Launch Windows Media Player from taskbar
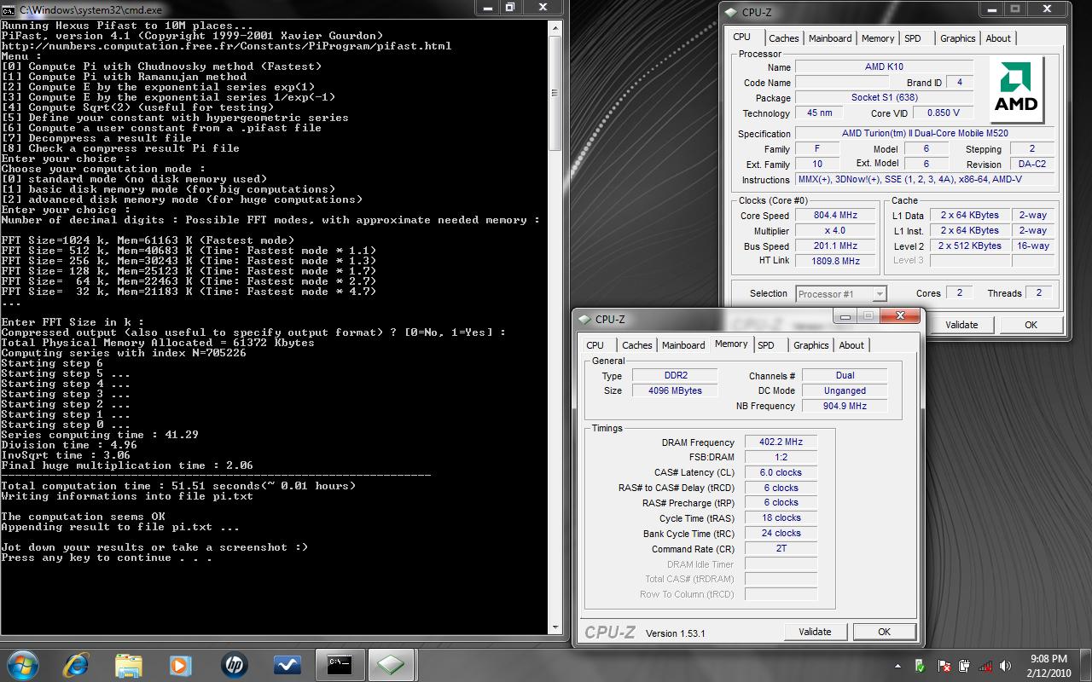This screenshot has width=1092, height=682. pos(180,665)
